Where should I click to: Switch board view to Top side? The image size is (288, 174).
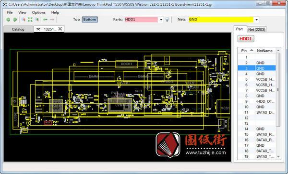(x=76, y=20)
